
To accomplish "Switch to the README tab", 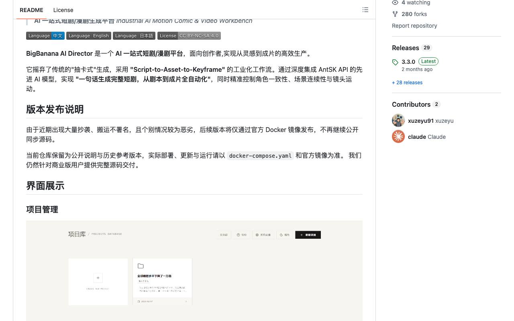I will tap(31, 10).
